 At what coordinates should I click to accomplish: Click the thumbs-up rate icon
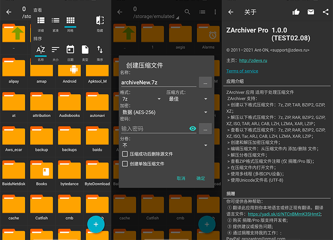pos(296,12)
